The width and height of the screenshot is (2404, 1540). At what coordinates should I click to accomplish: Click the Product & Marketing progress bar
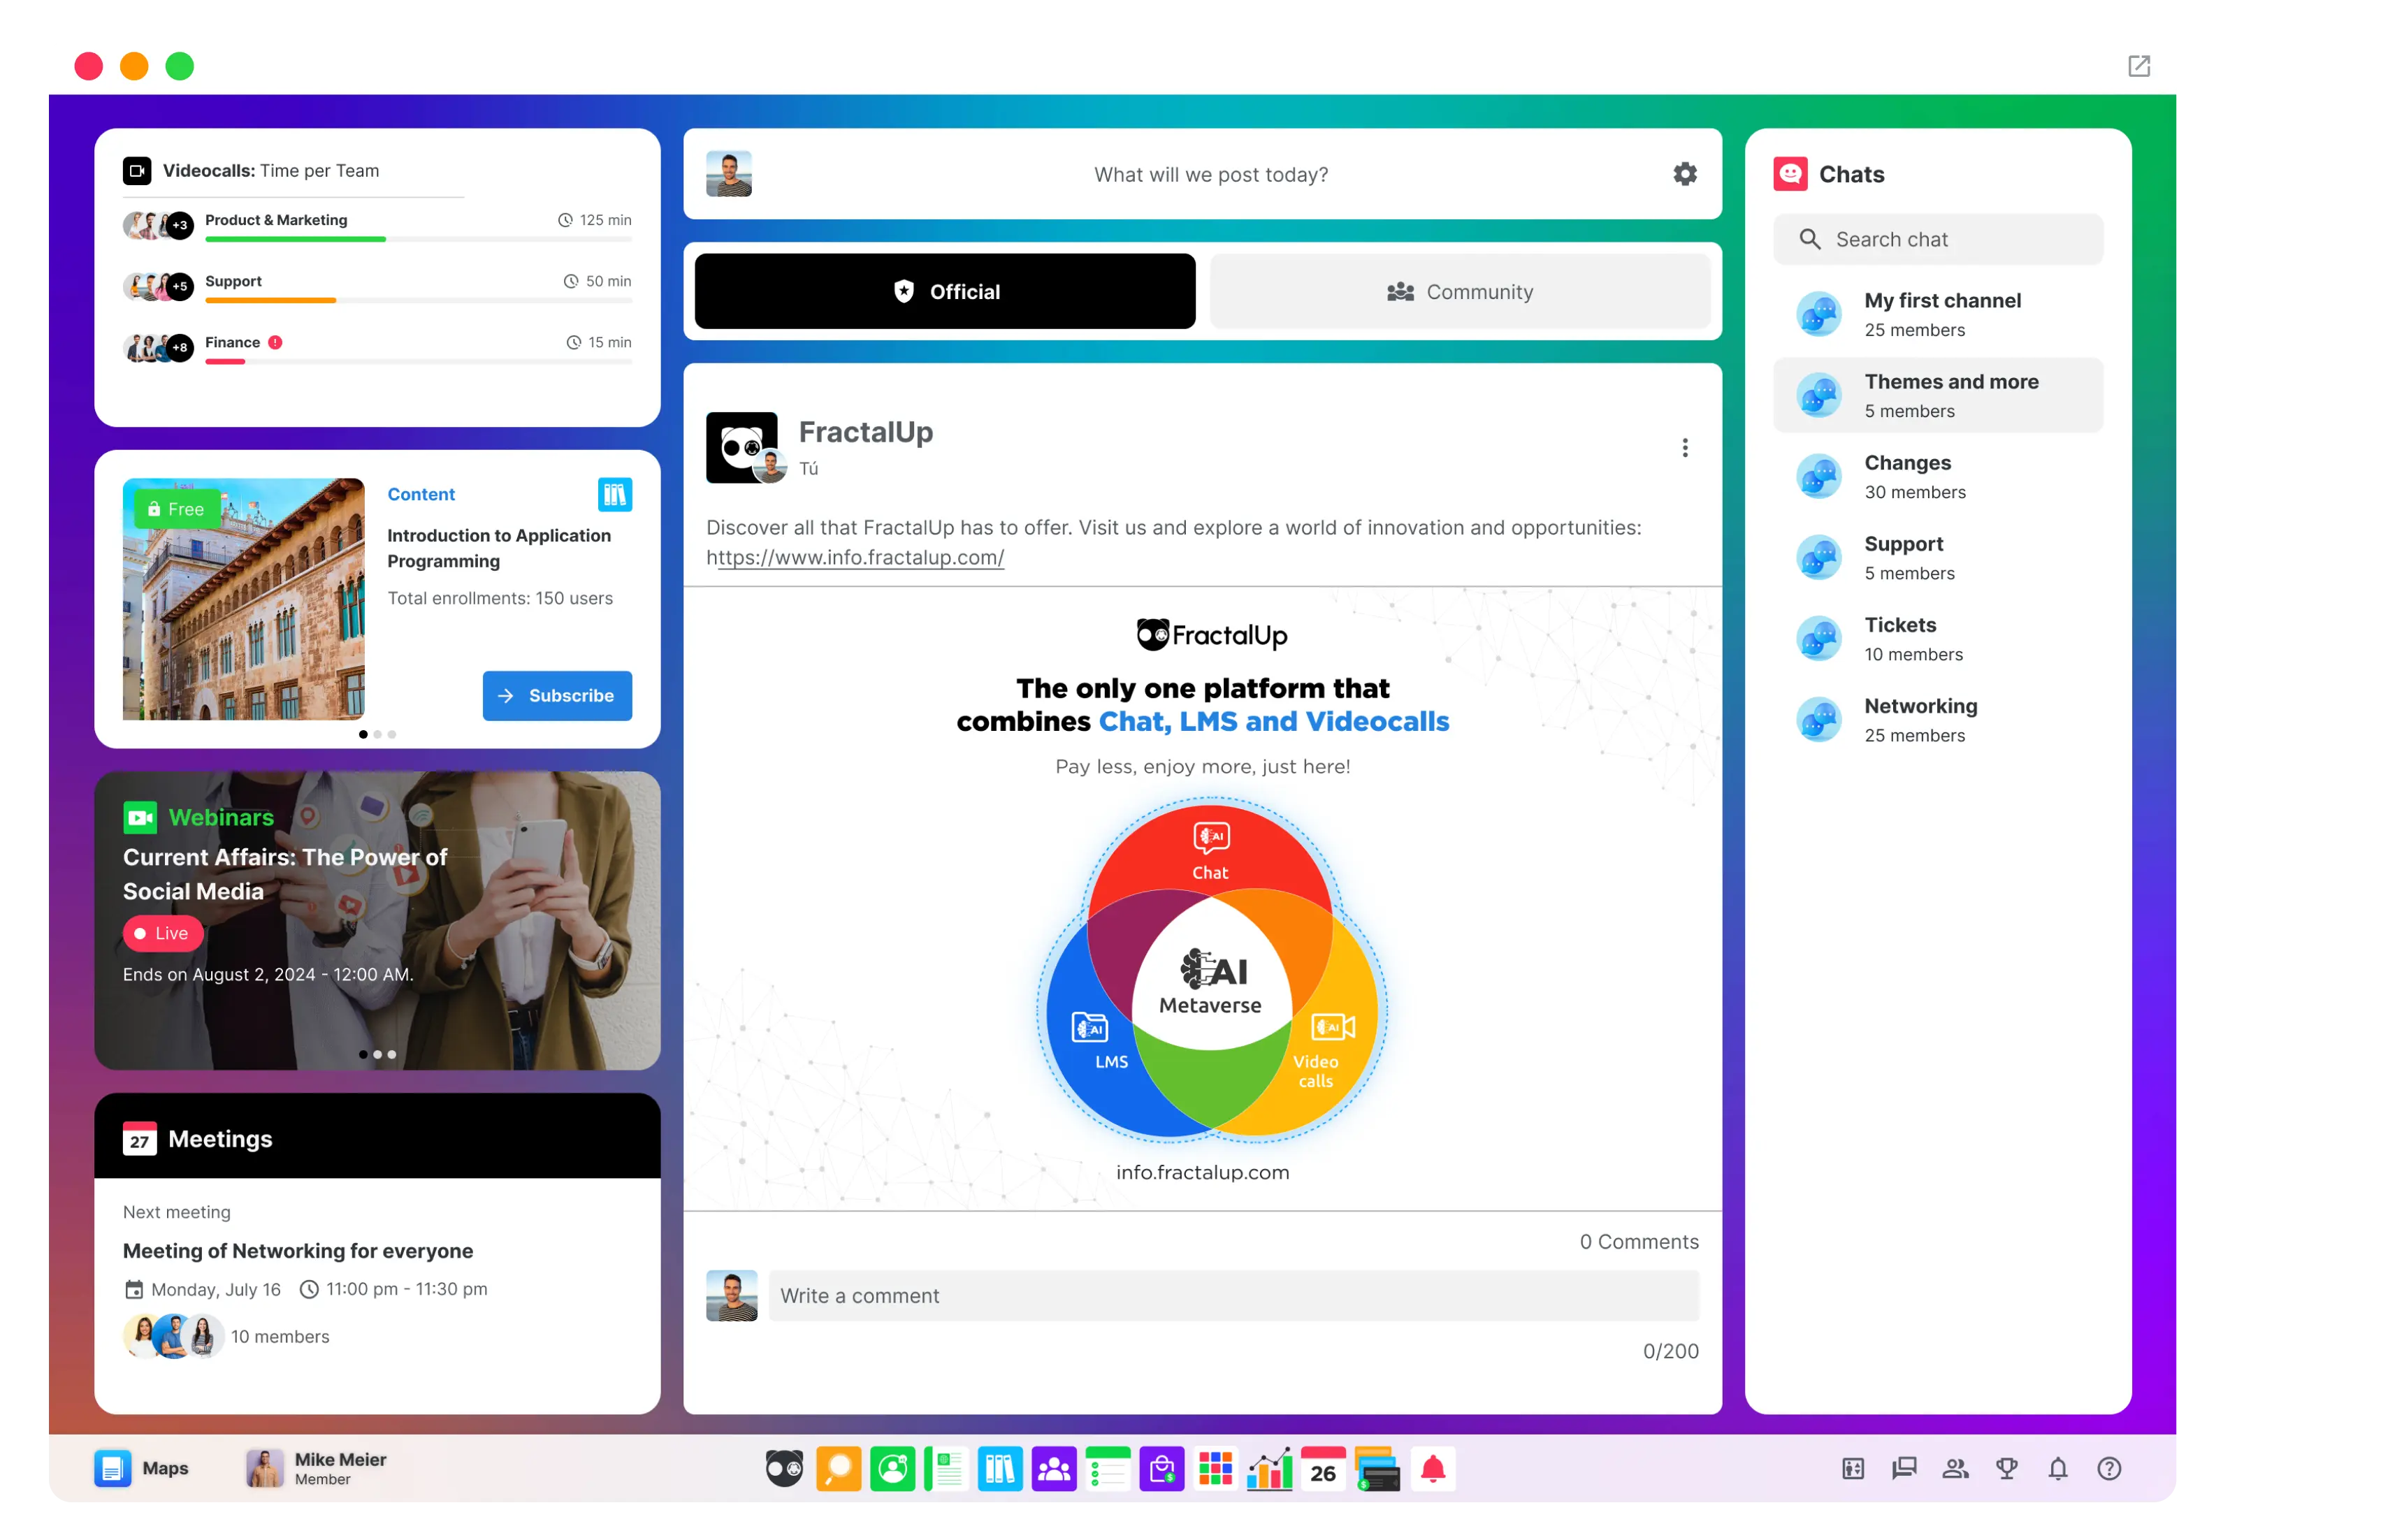pyautogui.click(x=418, y=239)
